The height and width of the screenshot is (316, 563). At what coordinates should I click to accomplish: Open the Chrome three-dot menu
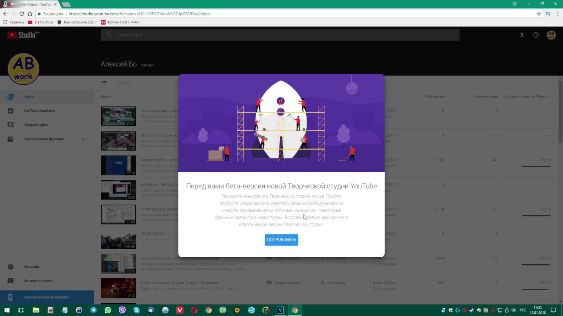558,14
